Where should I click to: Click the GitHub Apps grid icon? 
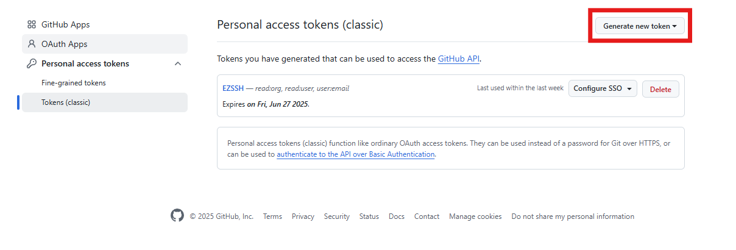(32, 24)
